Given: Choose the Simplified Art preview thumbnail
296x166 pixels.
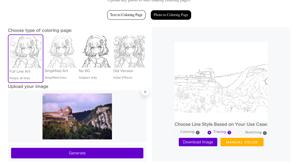Looking at the screenshot, I should [x=60, y=52].
